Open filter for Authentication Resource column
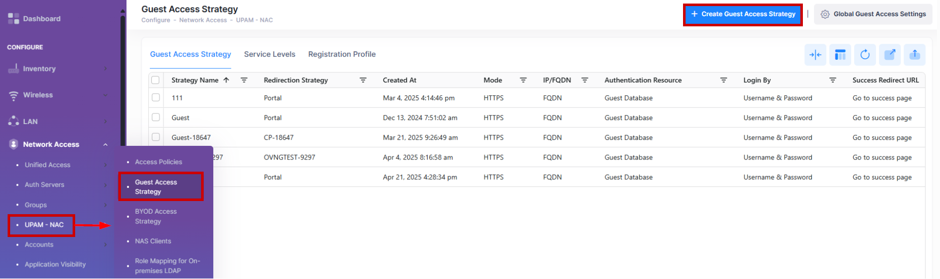The width and height of the screenshot is (940, 279). 724,80
